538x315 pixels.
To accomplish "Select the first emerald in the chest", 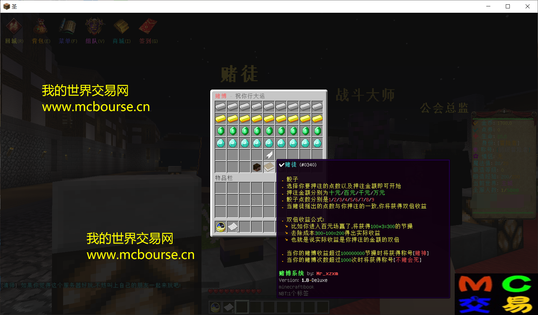I will (x=221, y=131).
